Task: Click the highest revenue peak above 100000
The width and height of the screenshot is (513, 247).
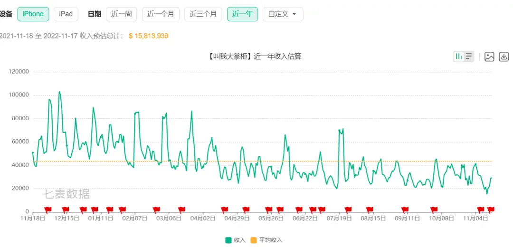Action: (x=59, y=92)
